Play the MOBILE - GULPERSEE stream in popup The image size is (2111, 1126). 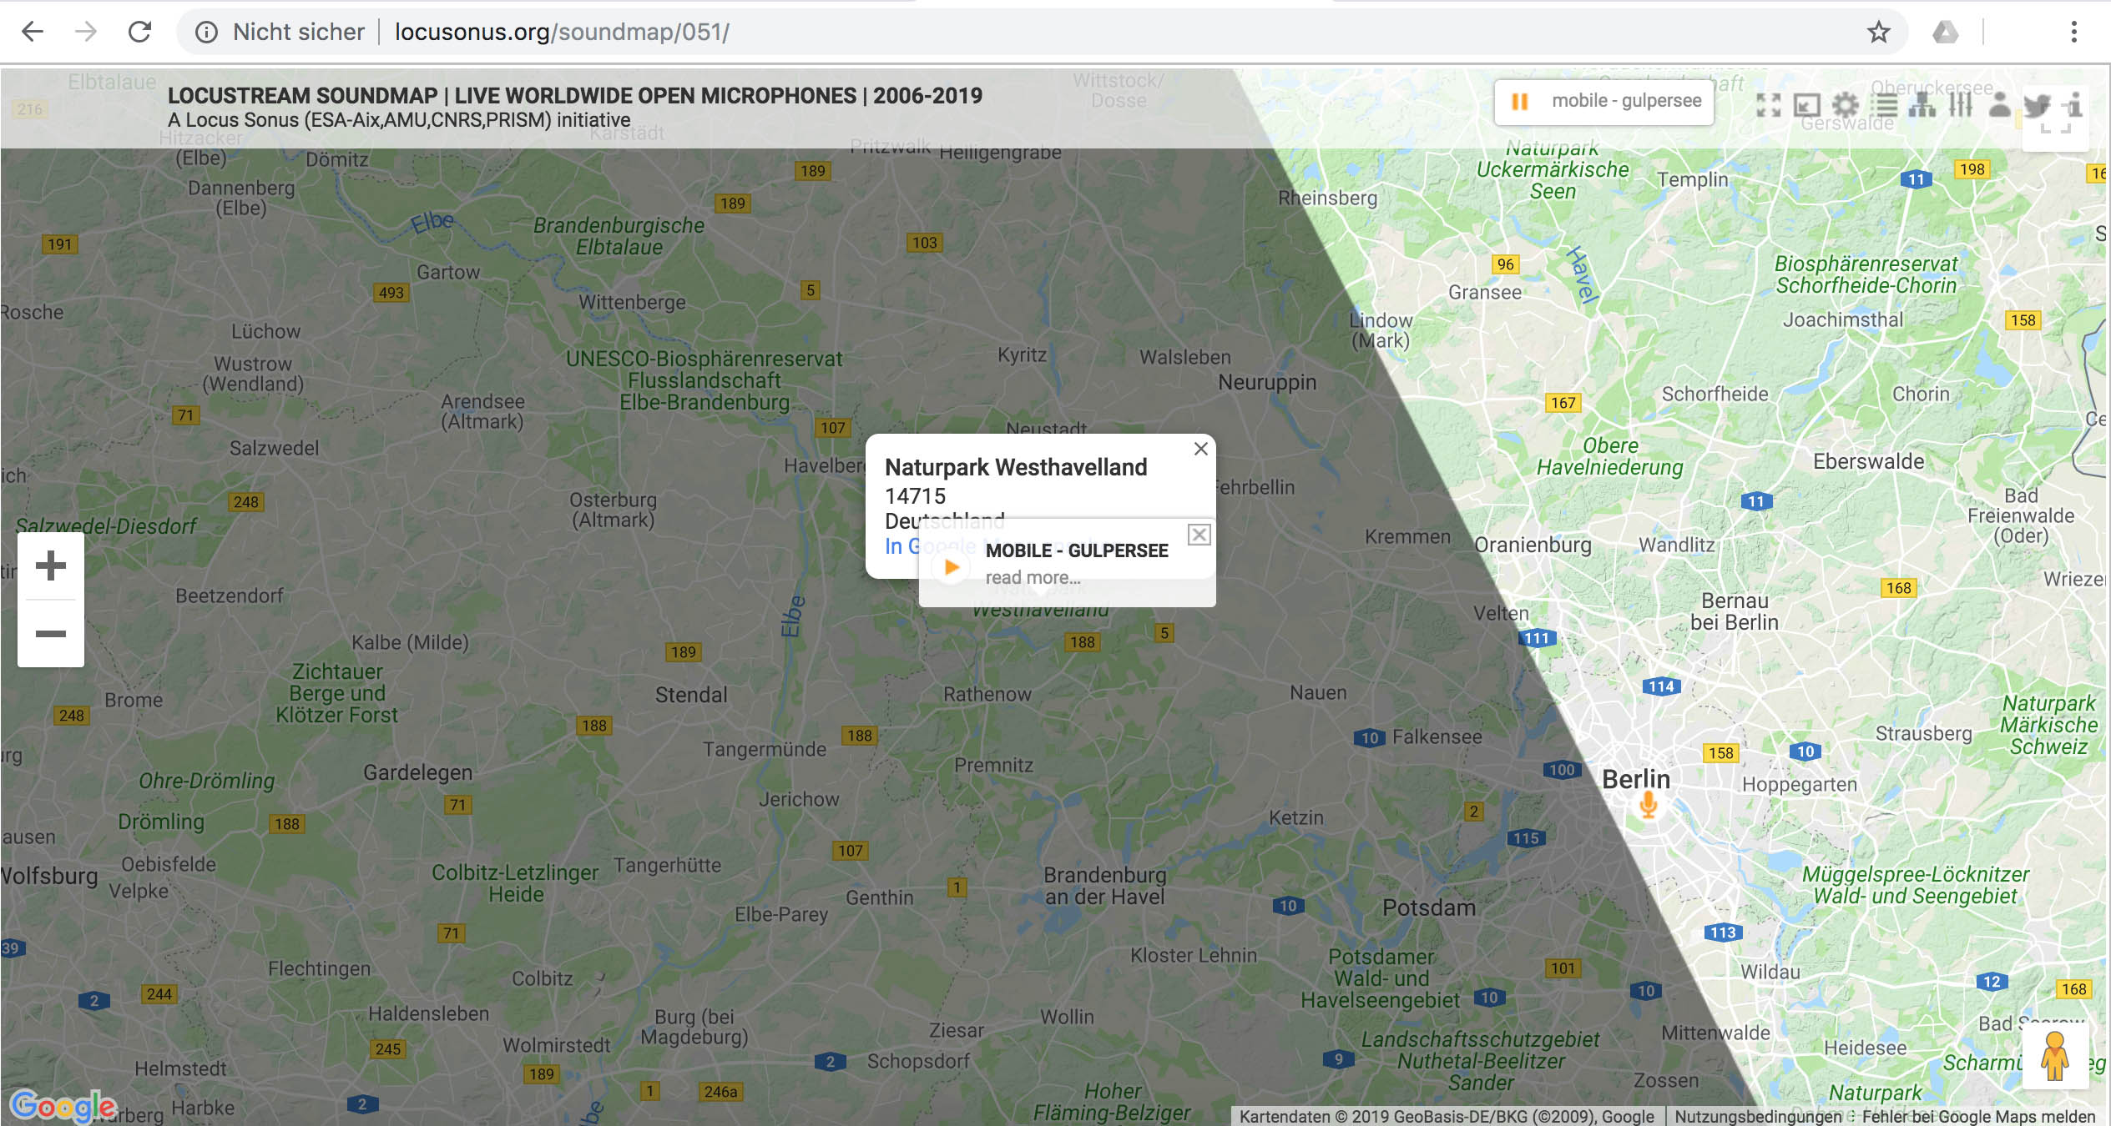951,567
